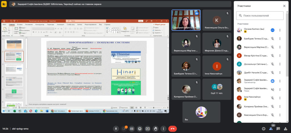Open more options for Вівчар Крістіна
This screenshot has height=133, width=291.
click(280, 55)
